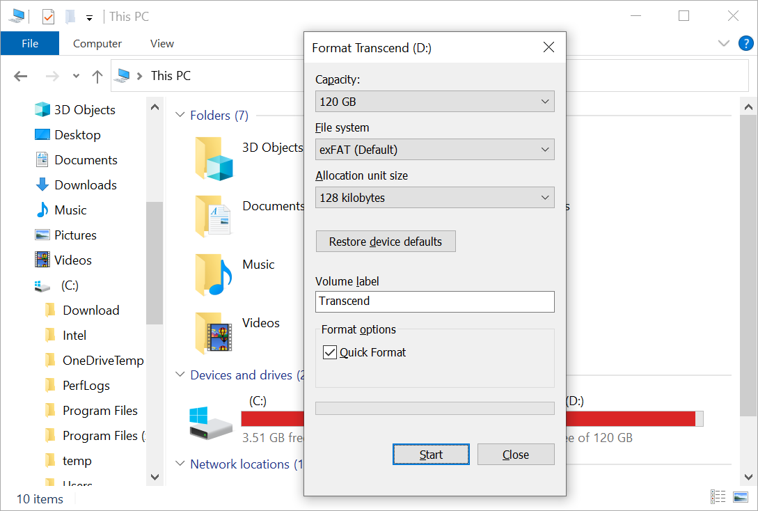The height and width of the screenshot is (511, 758).
Task: Switch to large thumbnails view from the status bar
Action: [x=740, y=496]
